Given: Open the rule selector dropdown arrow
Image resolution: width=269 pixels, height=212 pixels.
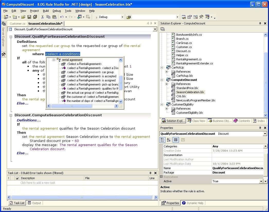Looking at the screenshot, I should 155,29.
